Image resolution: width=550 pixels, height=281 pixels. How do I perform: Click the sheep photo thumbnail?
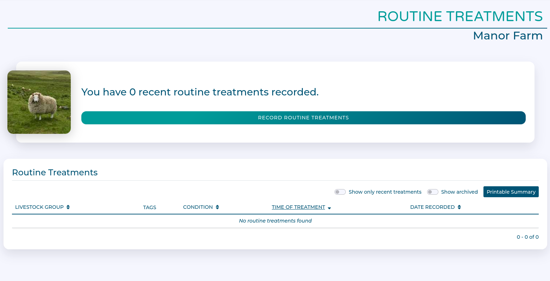(x=39, y=102)
